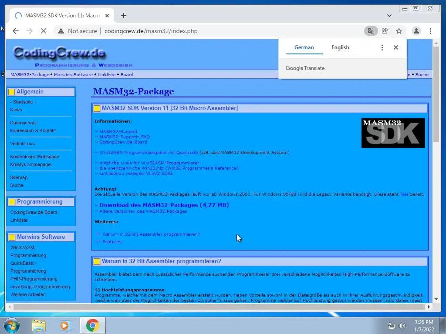446x334 pixels.
Task: Open the CodingCrew.de-Board content link
Action: coord(123,142)
